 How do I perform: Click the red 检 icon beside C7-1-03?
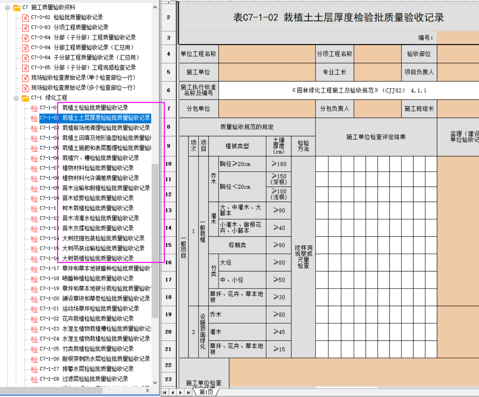click(34, 128)
